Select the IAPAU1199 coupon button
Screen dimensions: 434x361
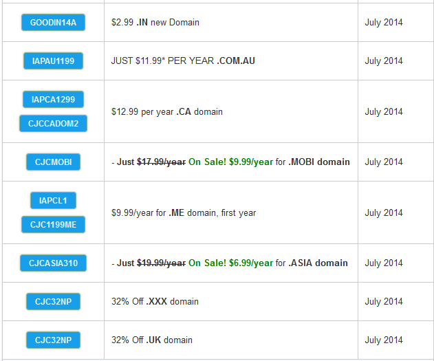point(53,61)
